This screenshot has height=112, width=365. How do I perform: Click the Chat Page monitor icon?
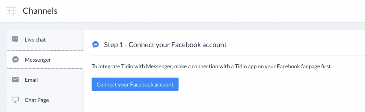pyautogui.click(x=15, y=100)
